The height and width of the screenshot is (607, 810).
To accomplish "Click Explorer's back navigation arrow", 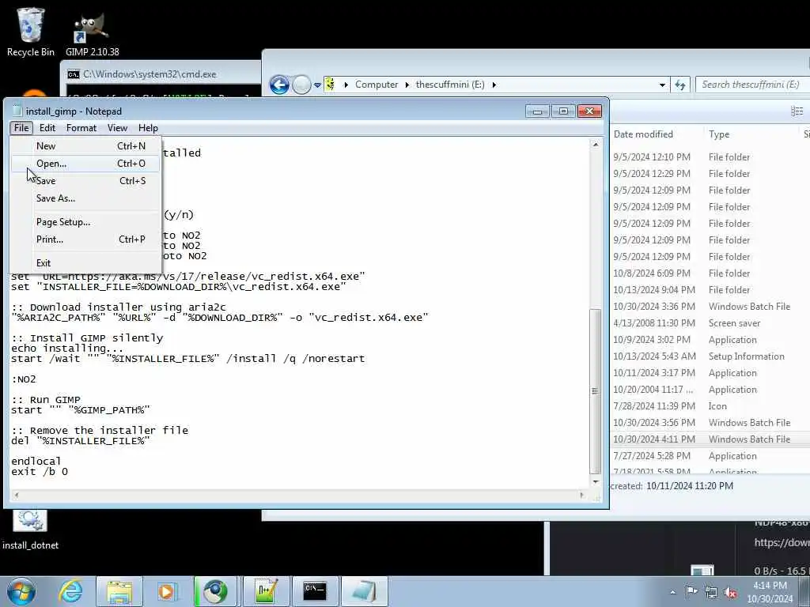I will [279, 85].
